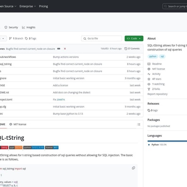Click the tag icon under Releases

(149, 110)
